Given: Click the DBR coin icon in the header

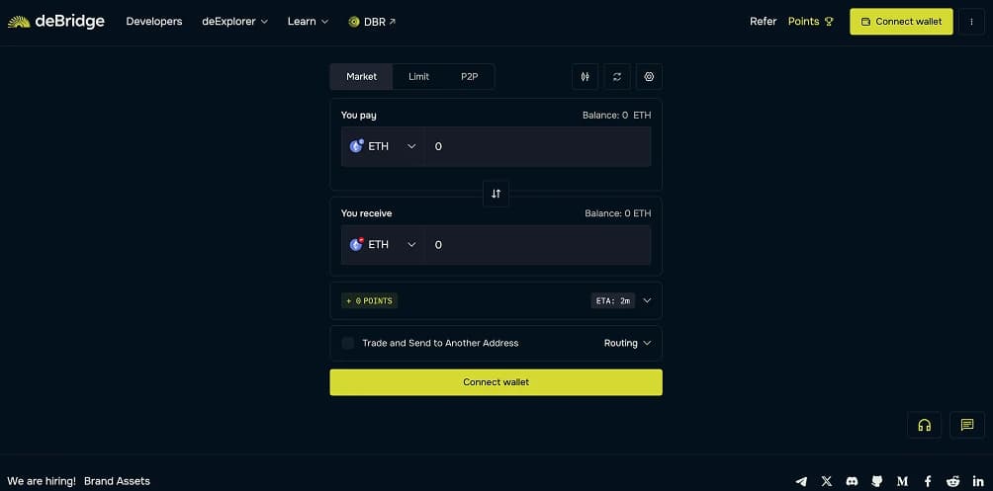Looking at the screenshot, I should tap(354, 22).
